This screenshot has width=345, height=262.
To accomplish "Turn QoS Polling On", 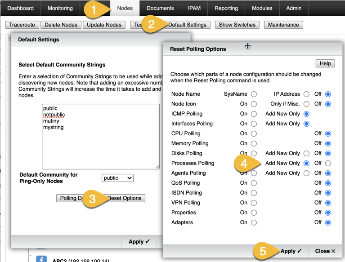I will tap(254, 183).
